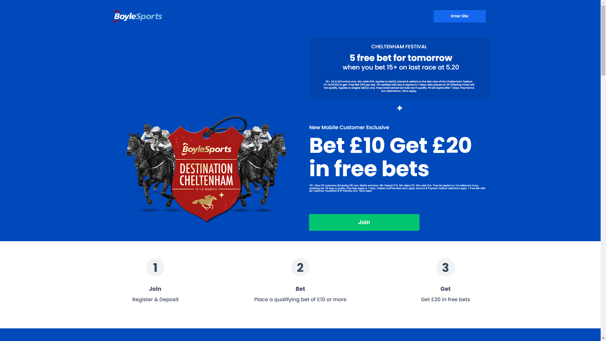Click the 'Bet £10 Get £20' headline

click(x=390, y=145)
